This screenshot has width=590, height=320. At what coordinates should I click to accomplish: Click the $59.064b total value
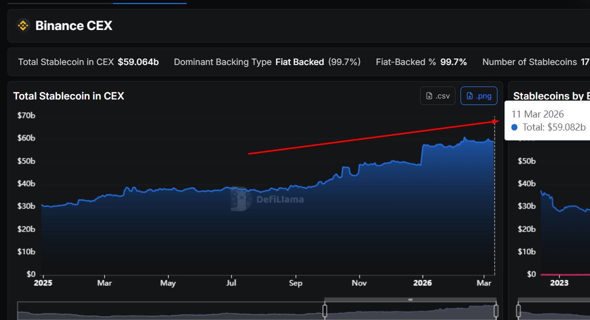point(138,62)
